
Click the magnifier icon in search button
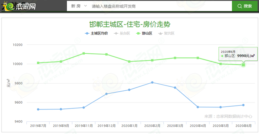(x=239, y=6)
